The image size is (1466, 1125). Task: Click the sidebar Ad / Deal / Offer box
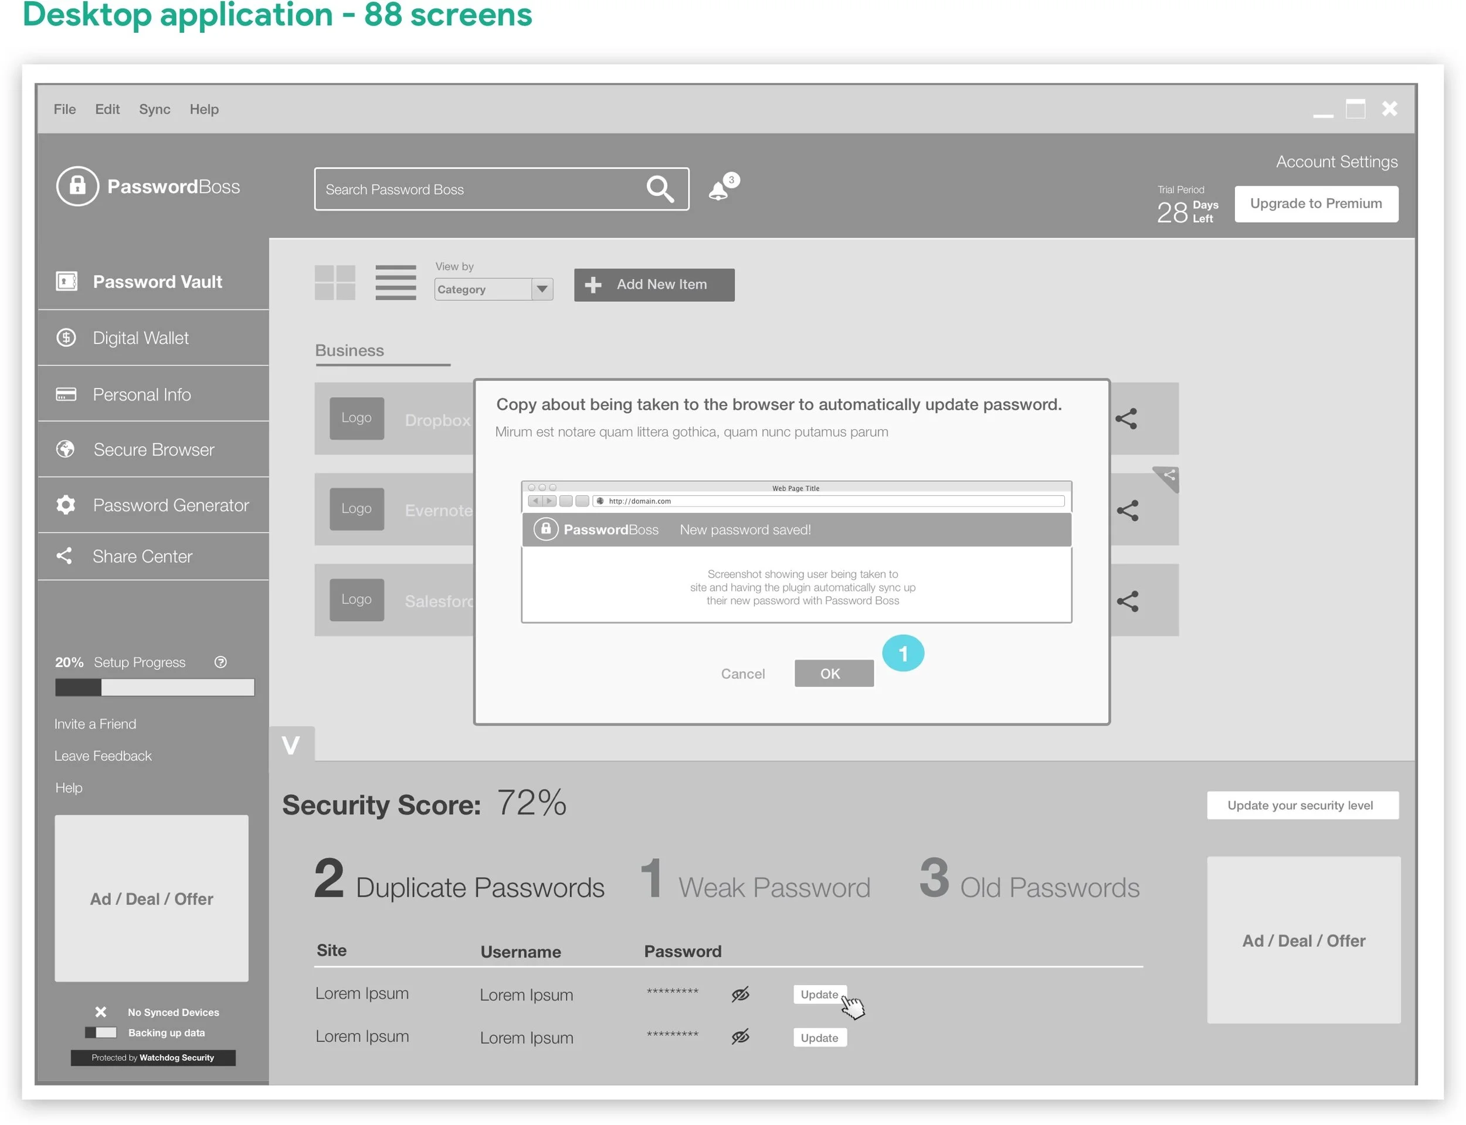(x=151, y=899)
